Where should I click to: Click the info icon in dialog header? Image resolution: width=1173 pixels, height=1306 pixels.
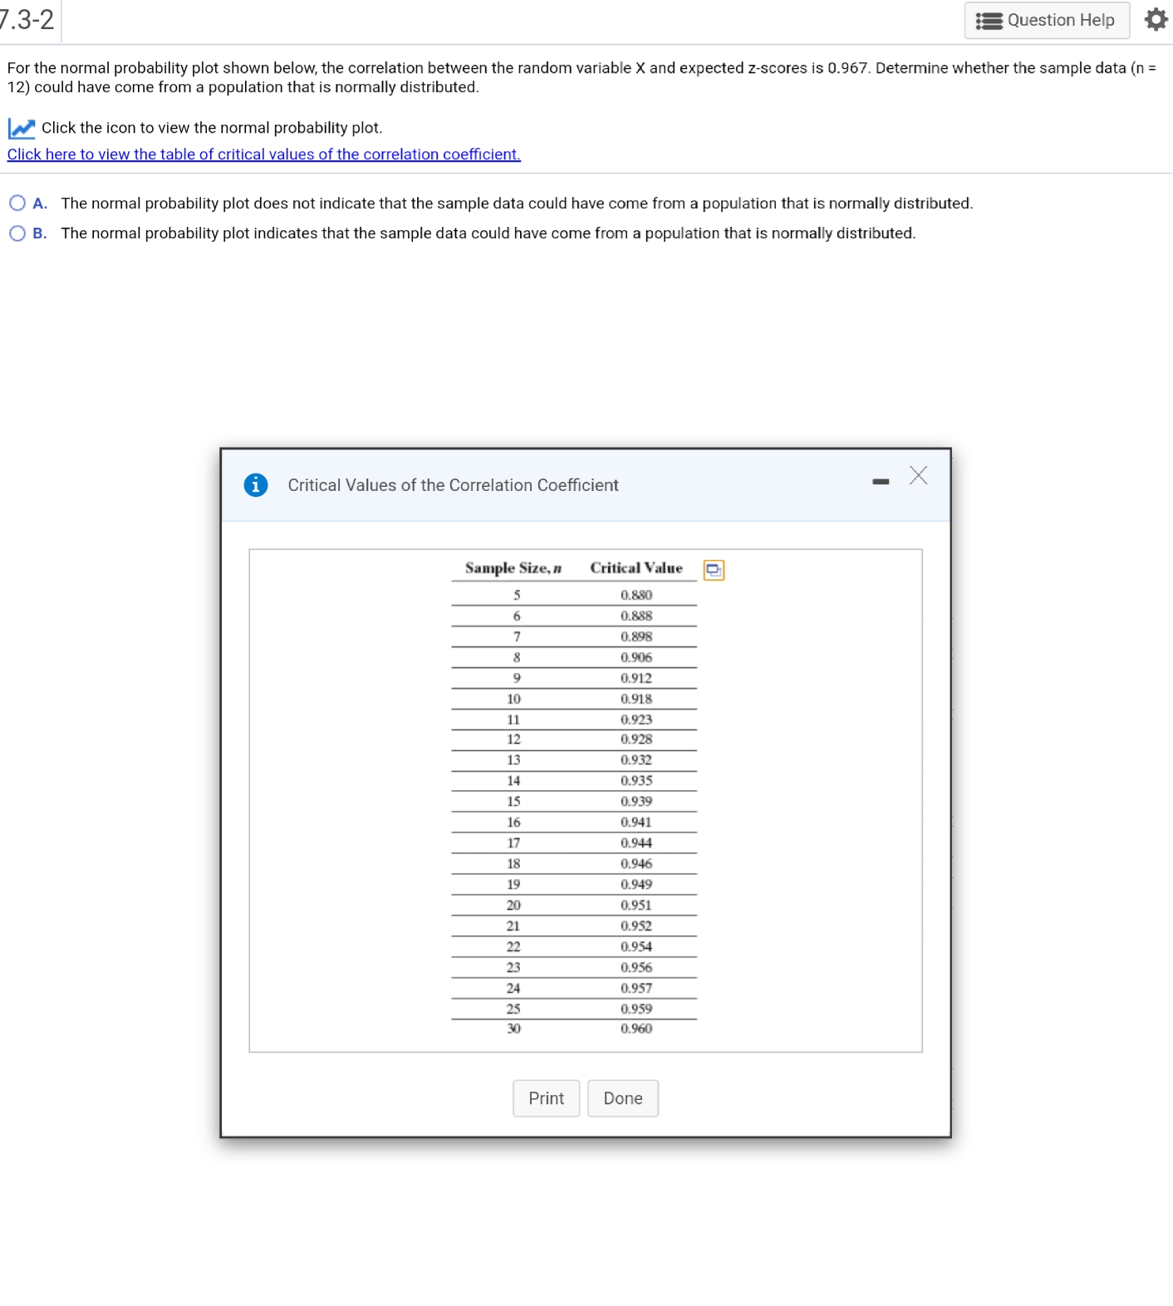point(256,484)
